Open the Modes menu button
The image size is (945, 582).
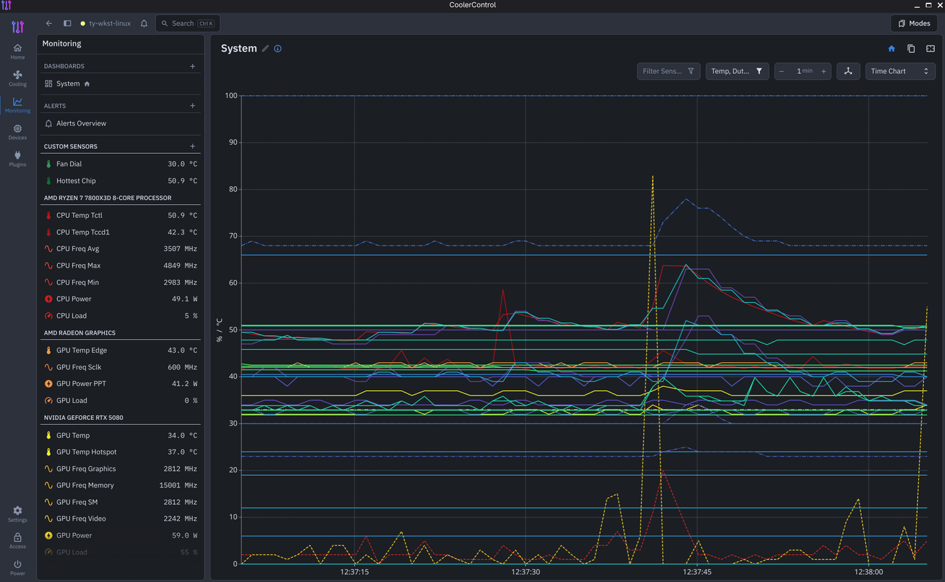point(914,23)
